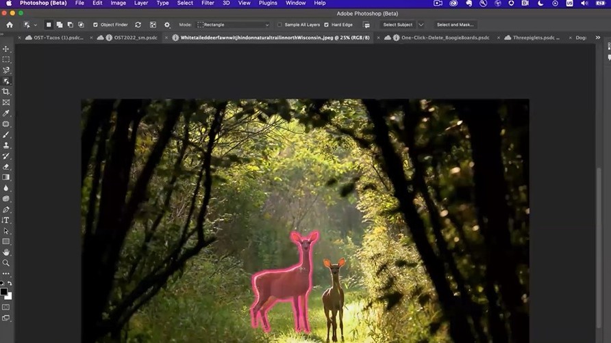The image size is (611, 343).
Task: Select the Lasso tool
Action: (x=6, y=70)
